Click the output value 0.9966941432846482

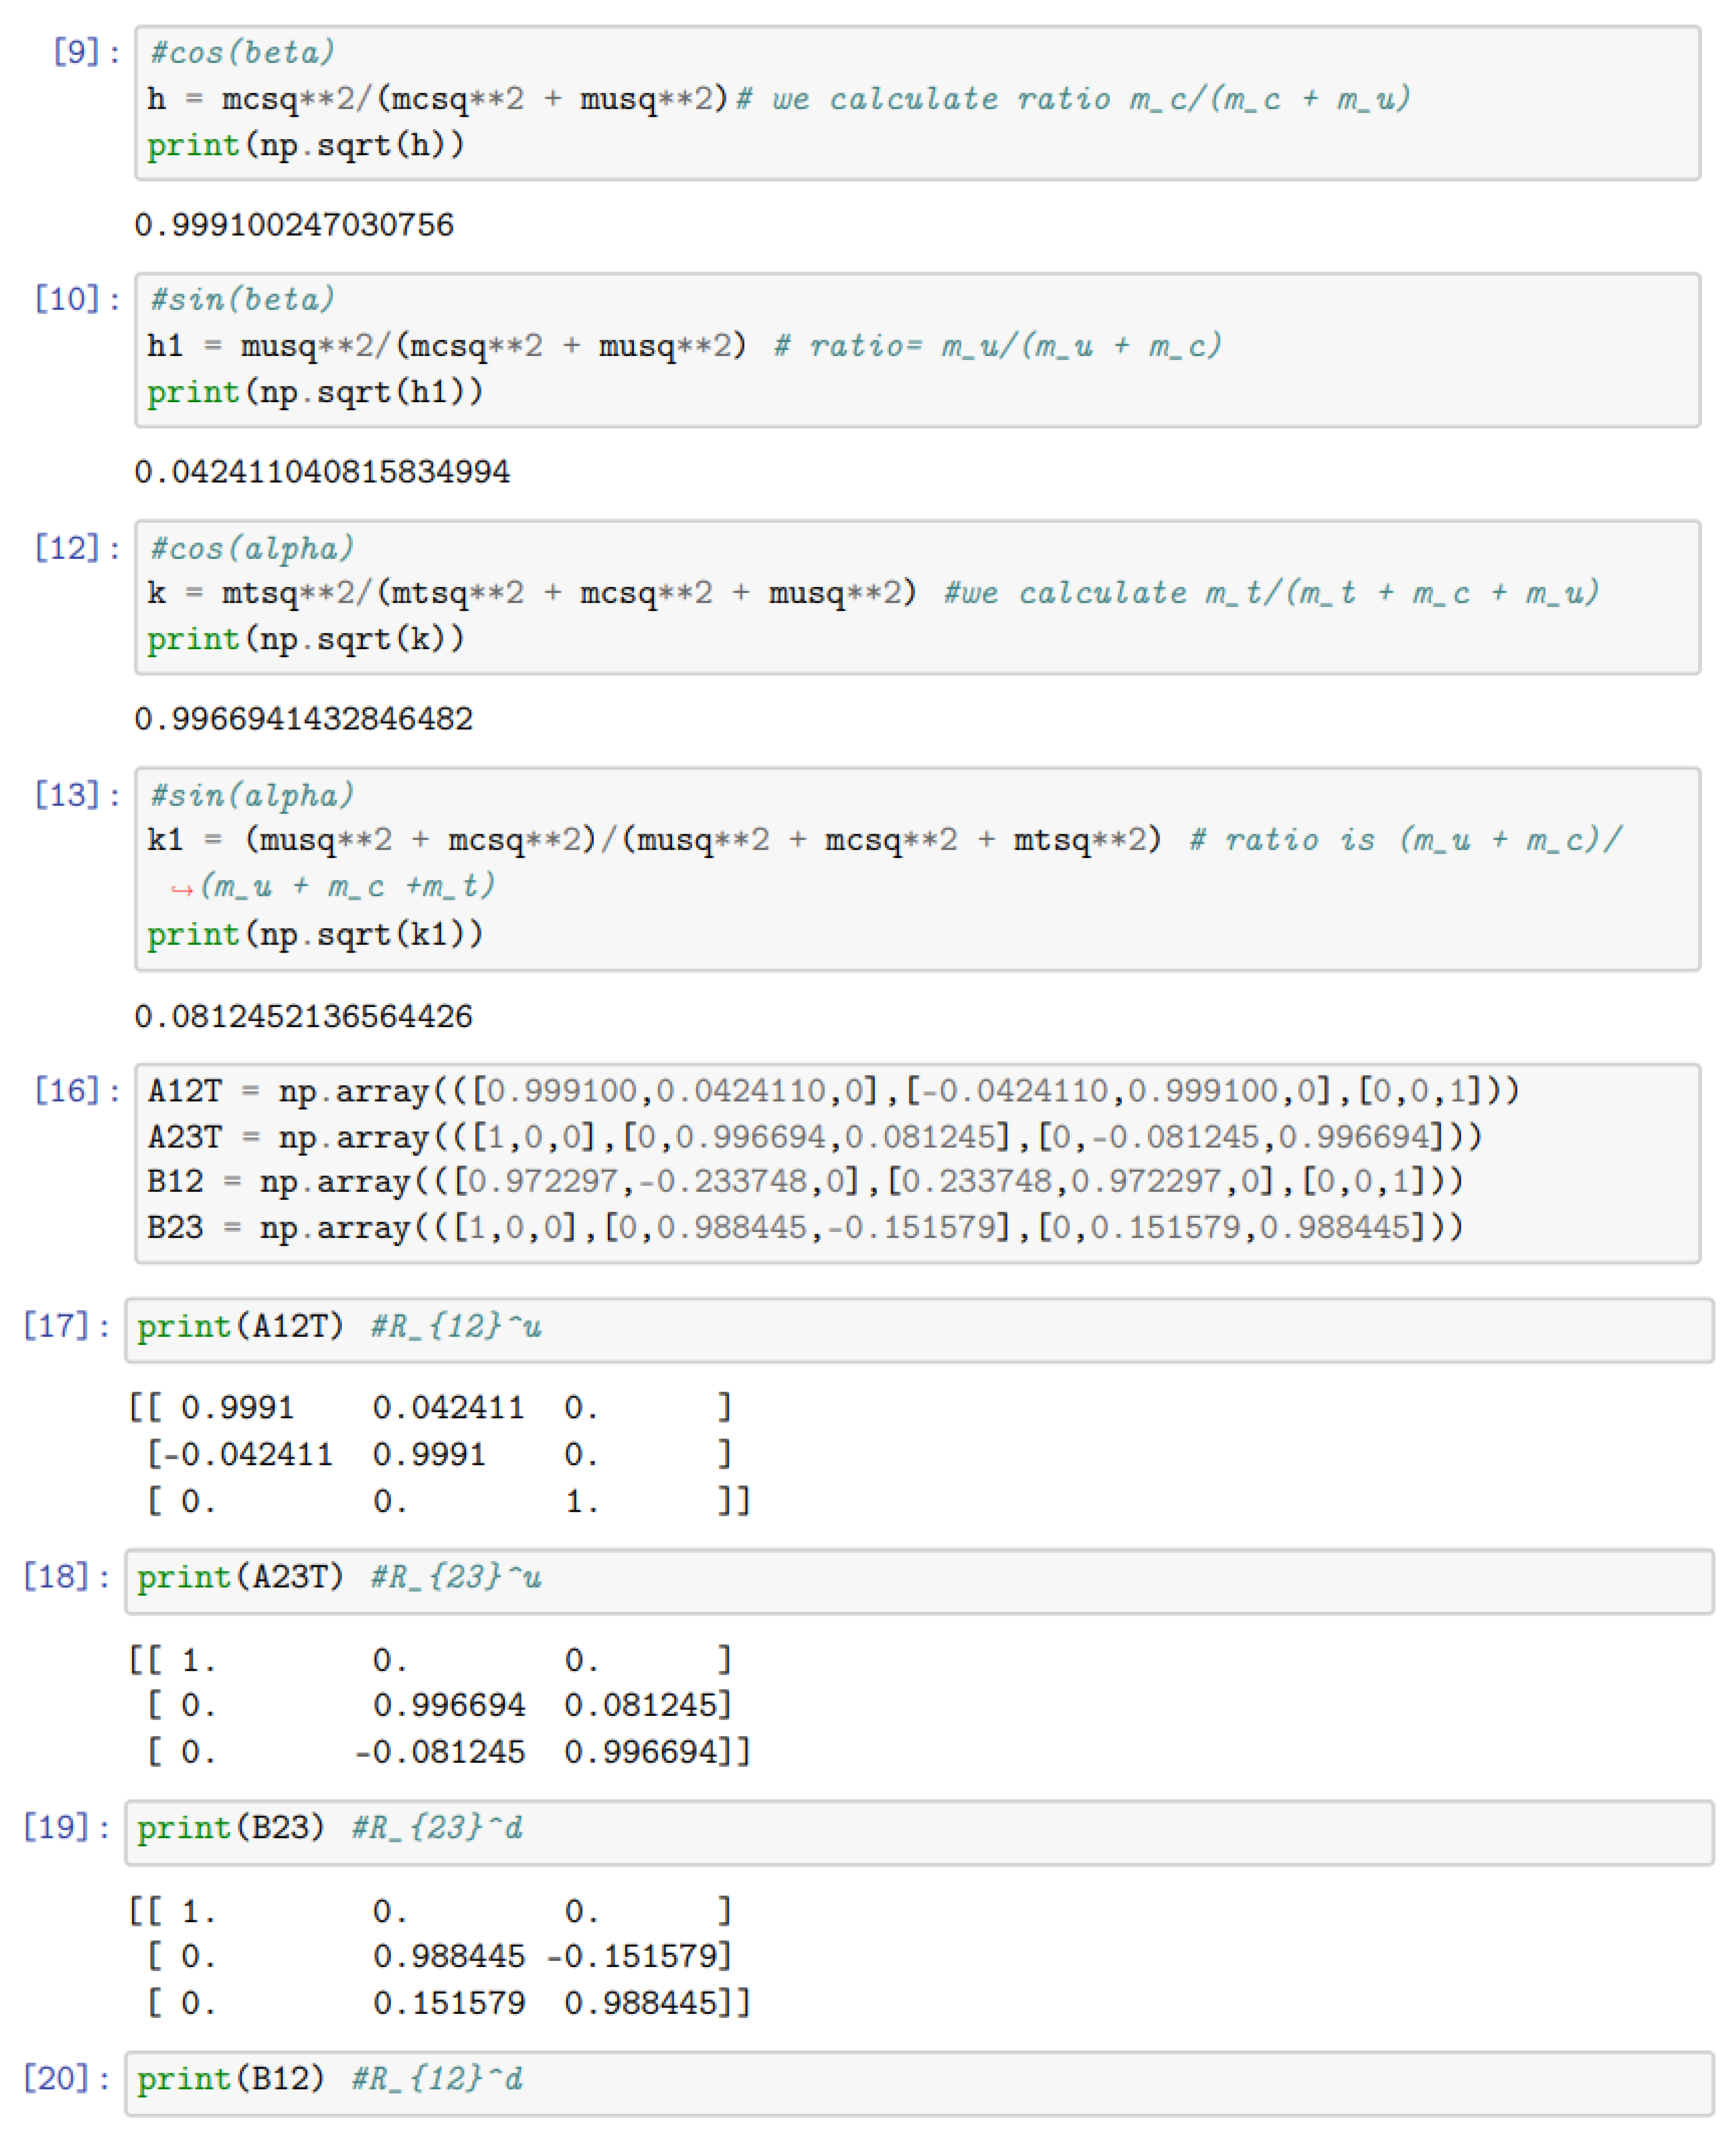click(x=303, y=719)
